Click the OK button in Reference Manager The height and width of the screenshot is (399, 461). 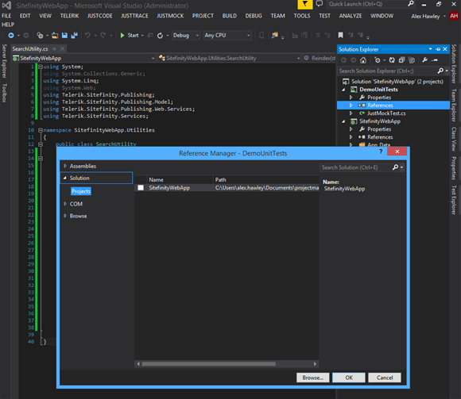pos(349,378)
